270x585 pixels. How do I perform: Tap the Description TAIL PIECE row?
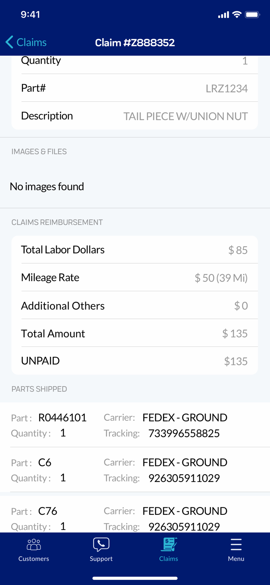[134, 116]
